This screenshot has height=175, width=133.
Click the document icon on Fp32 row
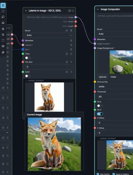pos(67,72)
